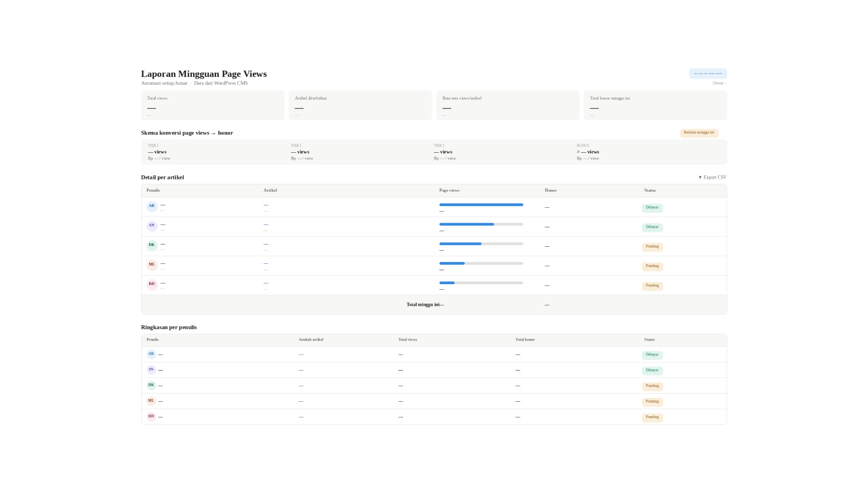Click the Rata-rata views/artikel card
Screen dimensions: 868x488
coord(508,105)
